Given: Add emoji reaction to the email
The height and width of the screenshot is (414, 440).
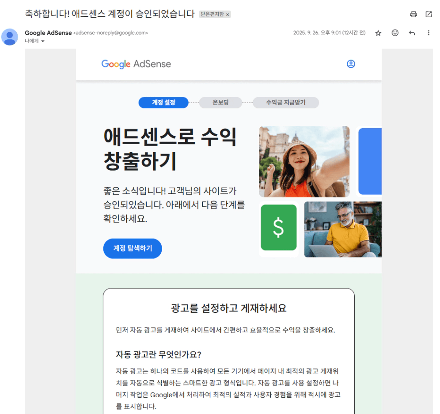Looking at the screenshot, I should pyautogui.click(x=395, y=33).
